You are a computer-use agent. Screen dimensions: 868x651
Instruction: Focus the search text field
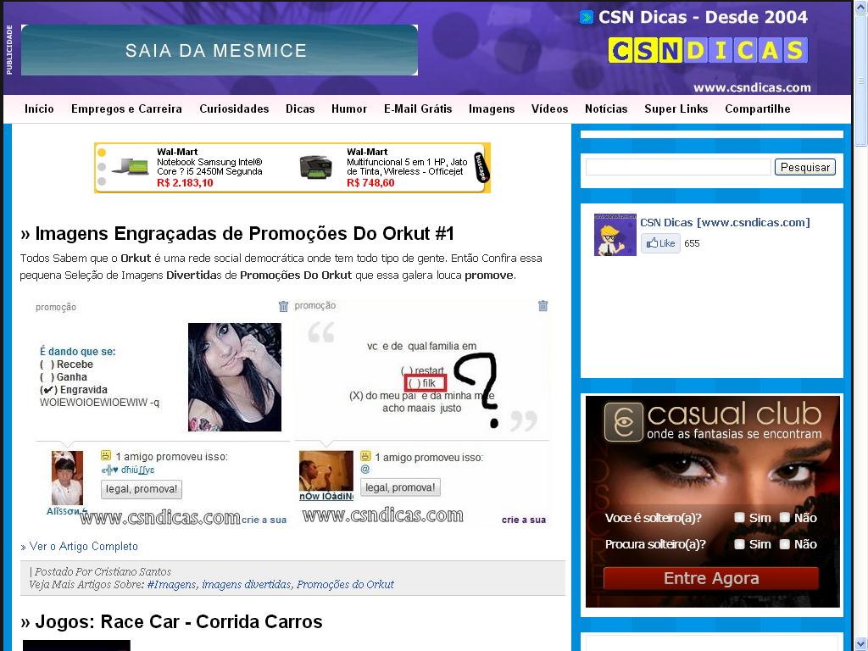pyautogui.click(x=678, y=167)
